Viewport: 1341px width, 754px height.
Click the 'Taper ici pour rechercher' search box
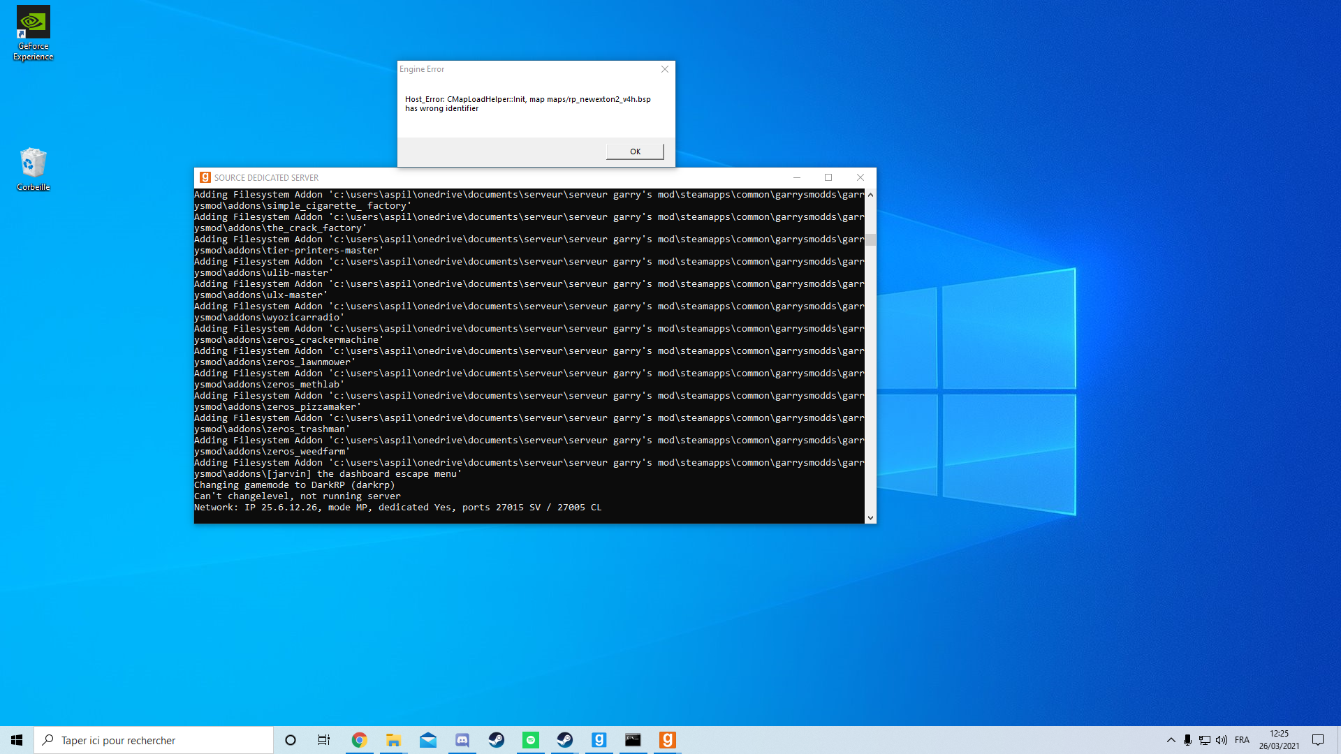[x=154, y=740]
